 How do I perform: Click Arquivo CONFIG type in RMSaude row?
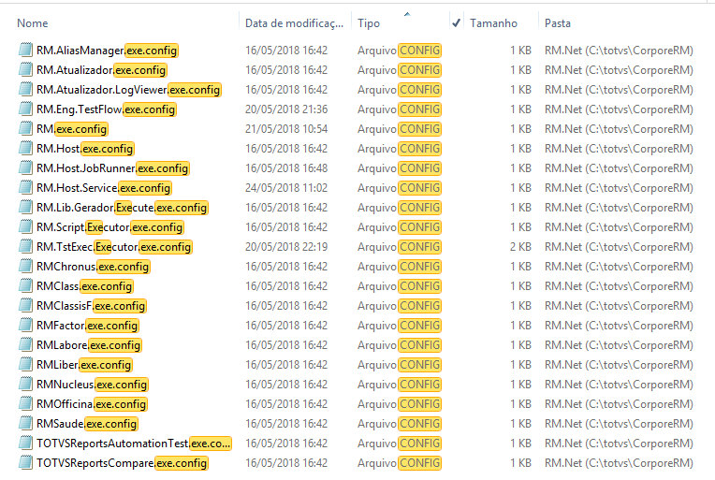[400, 424]
